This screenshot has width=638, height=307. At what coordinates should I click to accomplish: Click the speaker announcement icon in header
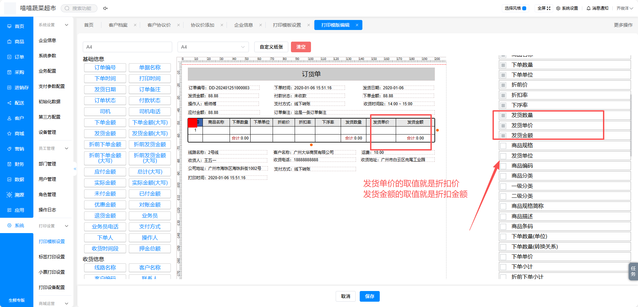(x=105, y=8)
